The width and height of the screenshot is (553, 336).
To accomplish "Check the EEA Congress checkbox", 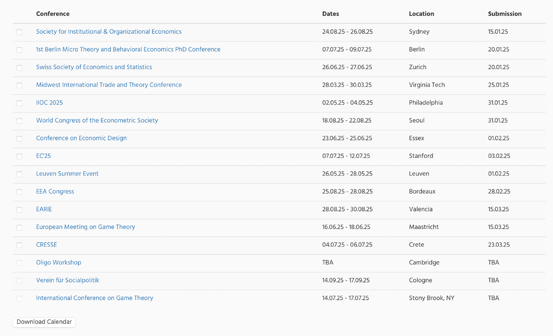I will click(x=19, y=192).
